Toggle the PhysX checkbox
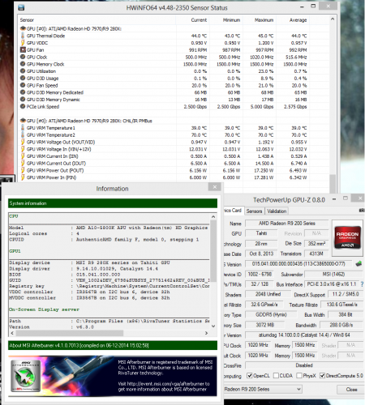Image resolution: width=365 pixels, height=405 pixels. click(x=299, y=376)
